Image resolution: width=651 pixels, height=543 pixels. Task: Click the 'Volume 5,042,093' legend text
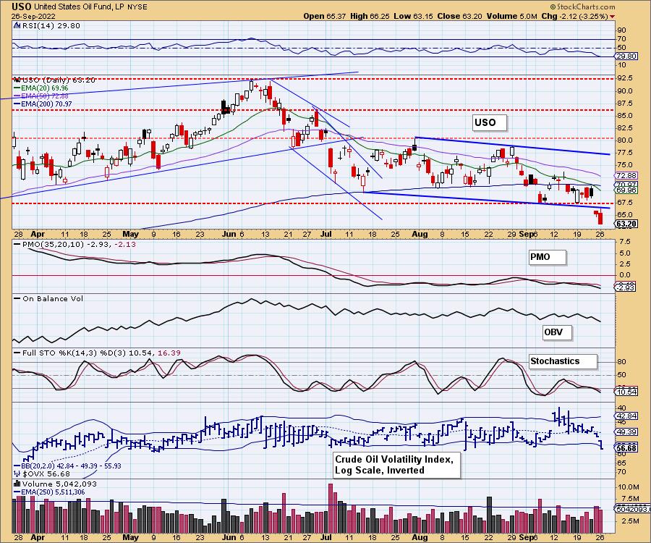(x=59, y=484)
